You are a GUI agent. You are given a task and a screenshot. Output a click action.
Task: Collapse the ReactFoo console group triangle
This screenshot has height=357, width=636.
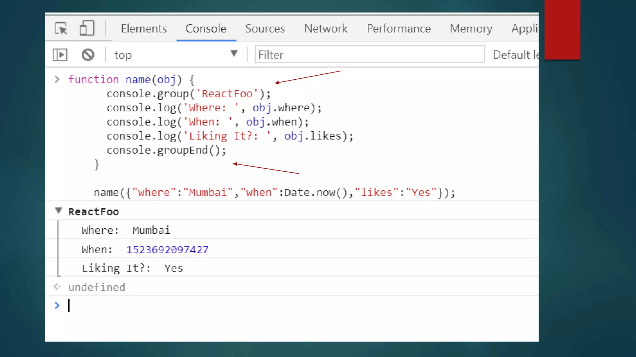[58, 211]
